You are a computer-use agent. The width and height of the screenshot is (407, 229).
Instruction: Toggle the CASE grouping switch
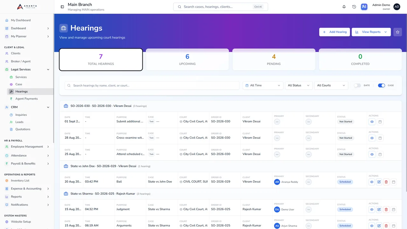coord(382,85)
